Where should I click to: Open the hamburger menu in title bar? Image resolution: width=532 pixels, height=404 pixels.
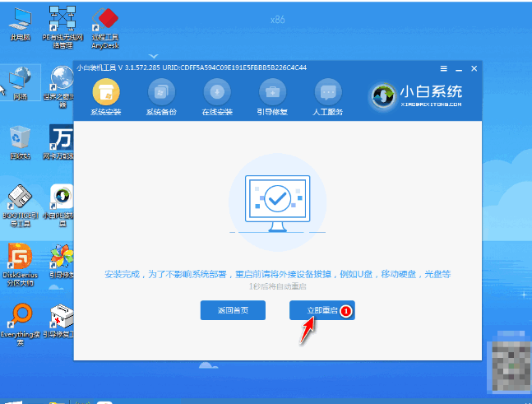pyautogui.click(x=443, y=68)
